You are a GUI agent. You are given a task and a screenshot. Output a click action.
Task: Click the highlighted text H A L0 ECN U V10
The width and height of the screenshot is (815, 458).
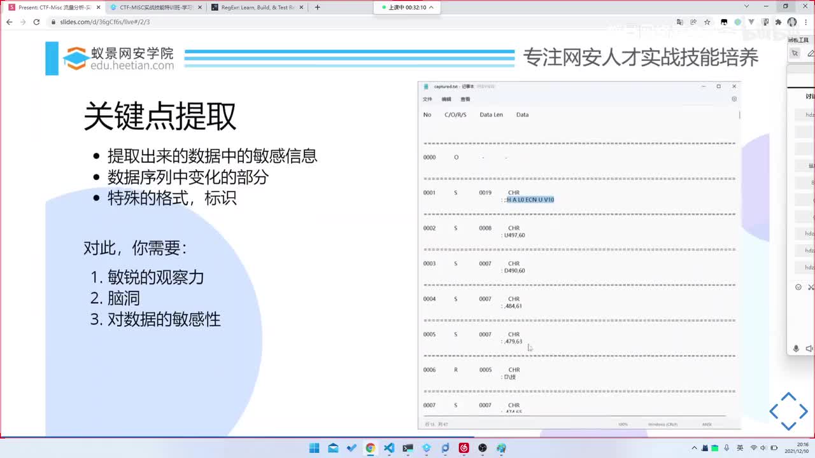tap(530, 200)
